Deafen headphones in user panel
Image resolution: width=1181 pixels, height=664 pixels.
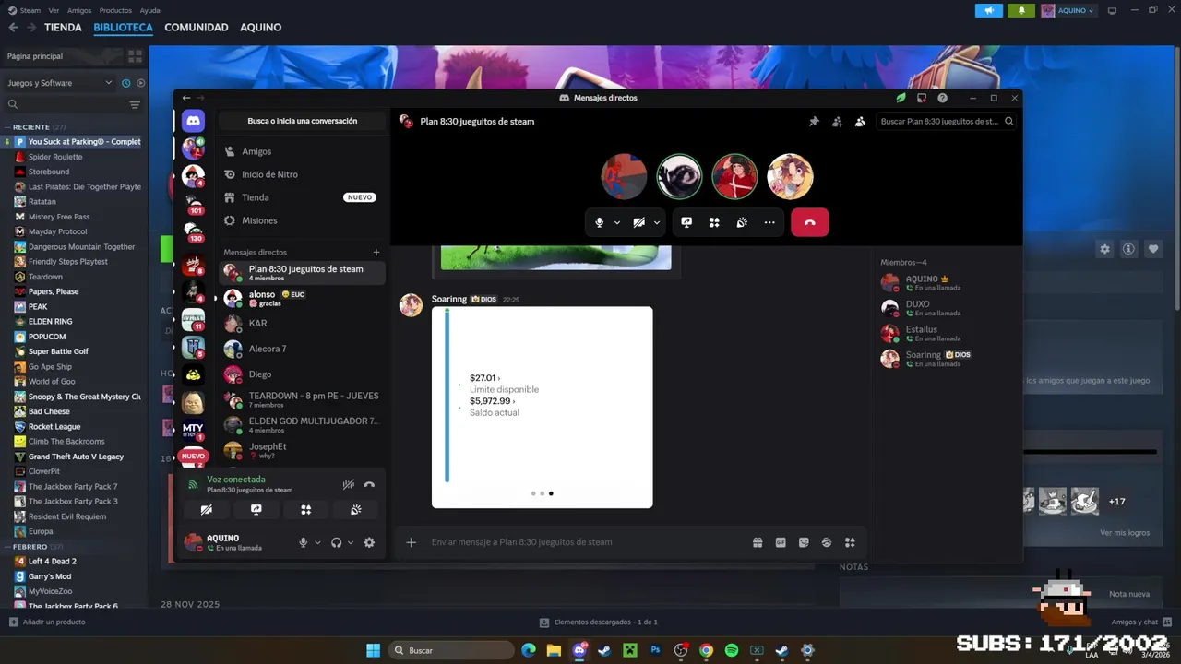tap(336, 542)
